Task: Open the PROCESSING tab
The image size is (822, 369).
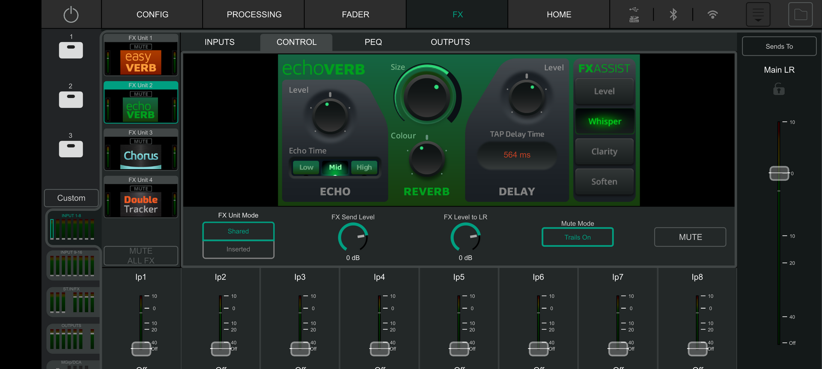Action: tap(254, 15)
